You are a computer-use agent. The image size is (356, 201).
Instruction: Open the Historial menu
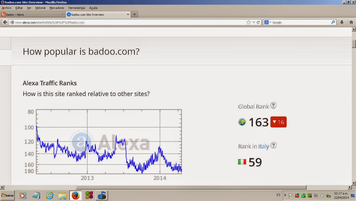coord(40,8)
